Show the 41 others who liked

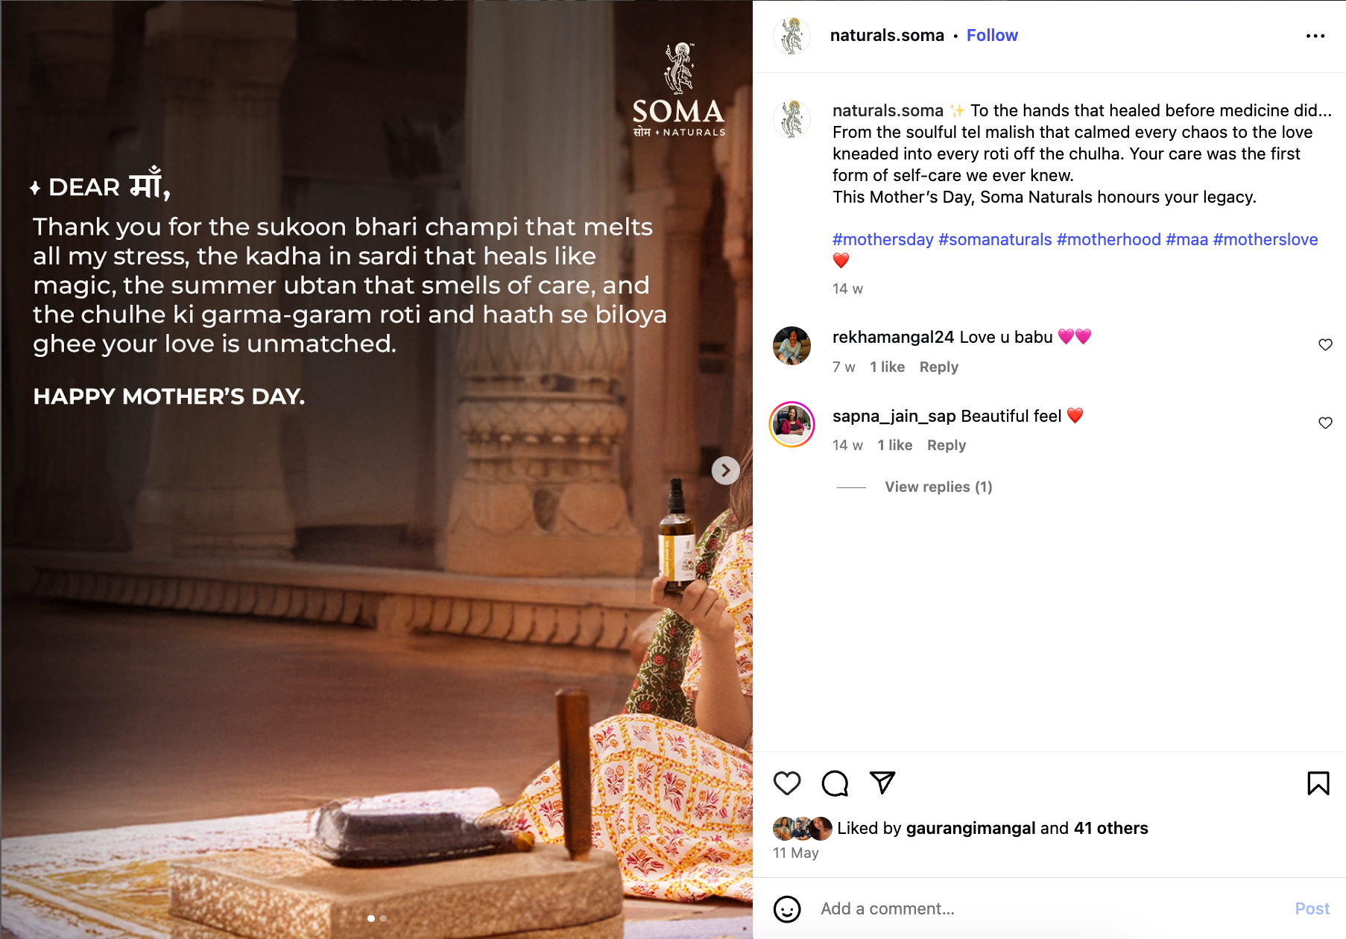1110,828
